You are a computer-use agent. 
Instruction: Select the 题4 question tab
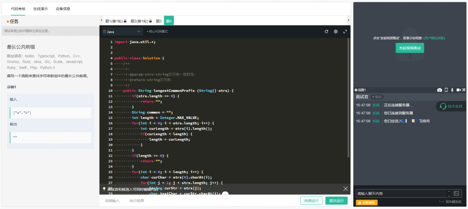coord(169,21)
